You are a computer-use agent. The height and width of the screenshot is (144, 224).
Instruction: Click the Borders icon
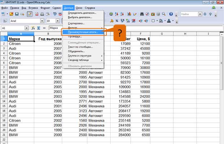[153, 21]
